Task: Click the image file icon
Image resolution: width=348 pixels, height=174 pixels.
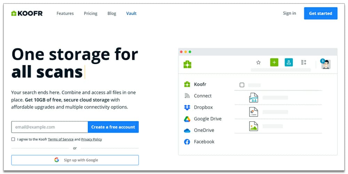Action: (253, 126)
